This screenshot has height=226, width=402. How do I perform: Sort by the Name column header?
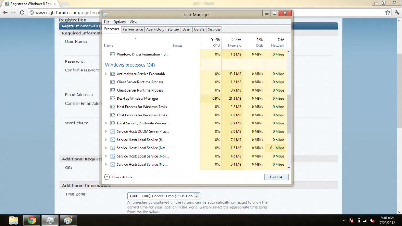click(x=137, y=42)
